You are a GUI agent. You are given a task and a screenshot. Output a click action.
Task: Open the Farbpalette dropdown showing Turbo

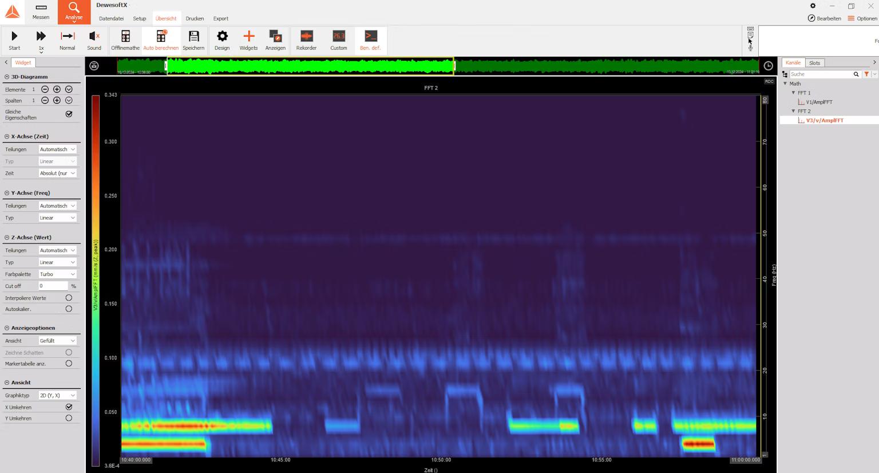click(57, 274)
